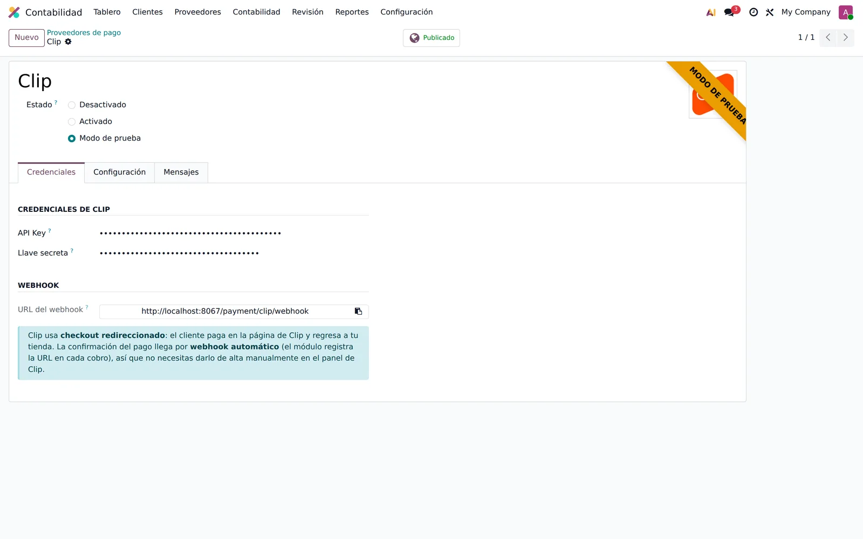The width and height of the screenshot is (863, 539).
Task: Copy the webhook URL with the clipboard icon
Action: pos(358,312)
